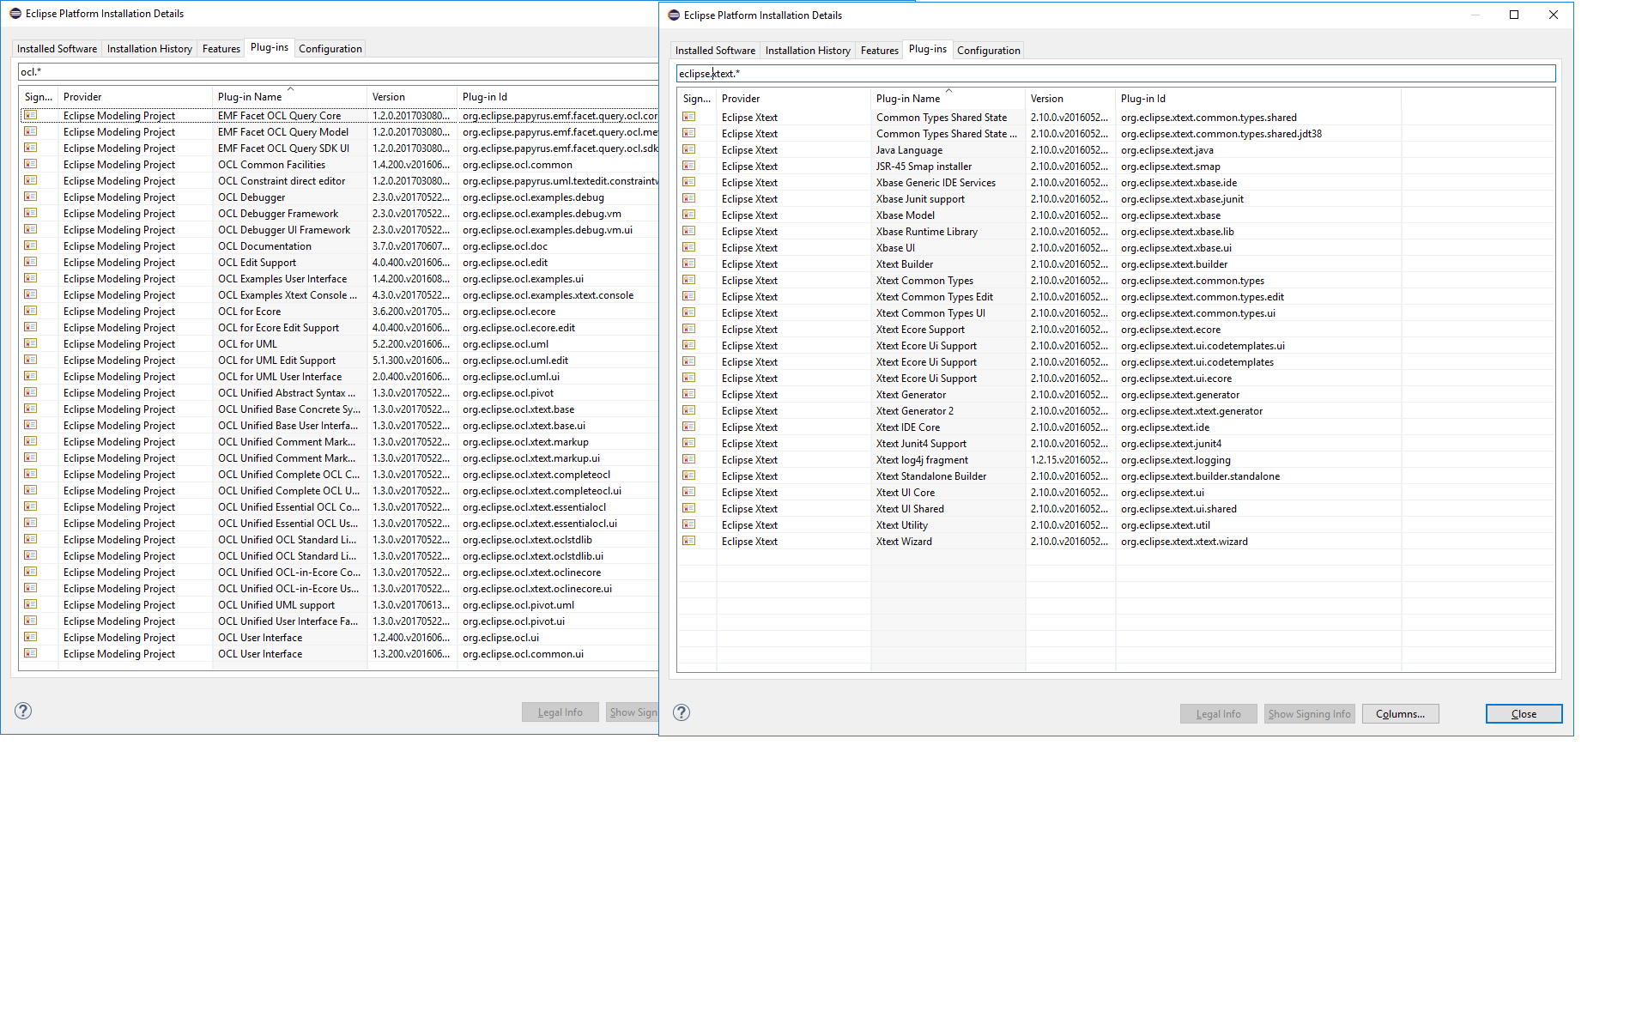Open Configuration tab in right window

(989, 51)
